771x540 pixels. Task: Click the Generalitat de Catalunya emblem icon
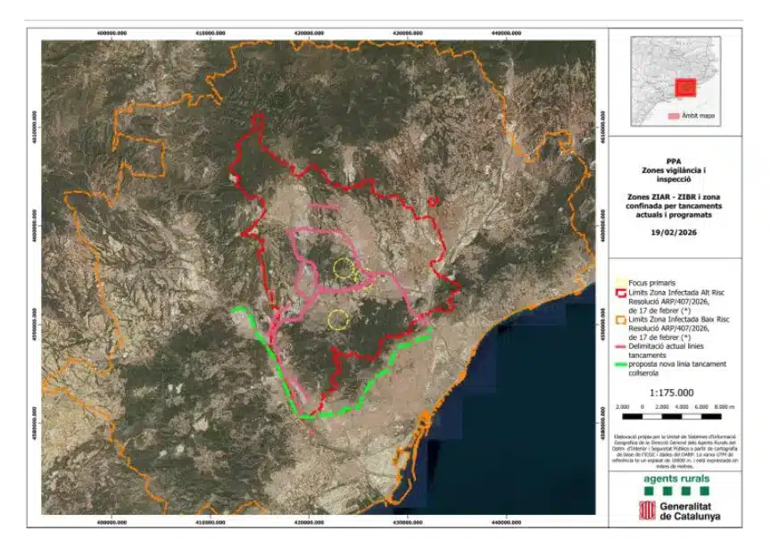[x=646, y=511]
